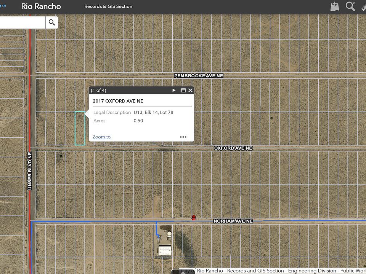Click the Oxford Ave NE road label
Screen dimensions: 366x274
point(233,148)
